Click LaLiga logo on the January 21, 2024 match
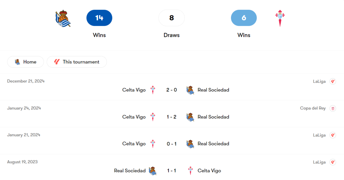 (333, 135)
